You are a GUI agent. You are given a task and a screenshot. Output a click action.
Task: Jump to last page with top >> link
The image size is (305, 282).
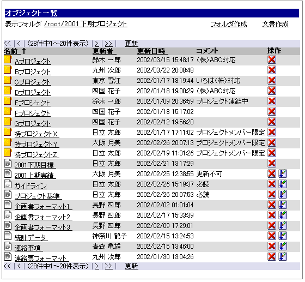coord(108,44)
